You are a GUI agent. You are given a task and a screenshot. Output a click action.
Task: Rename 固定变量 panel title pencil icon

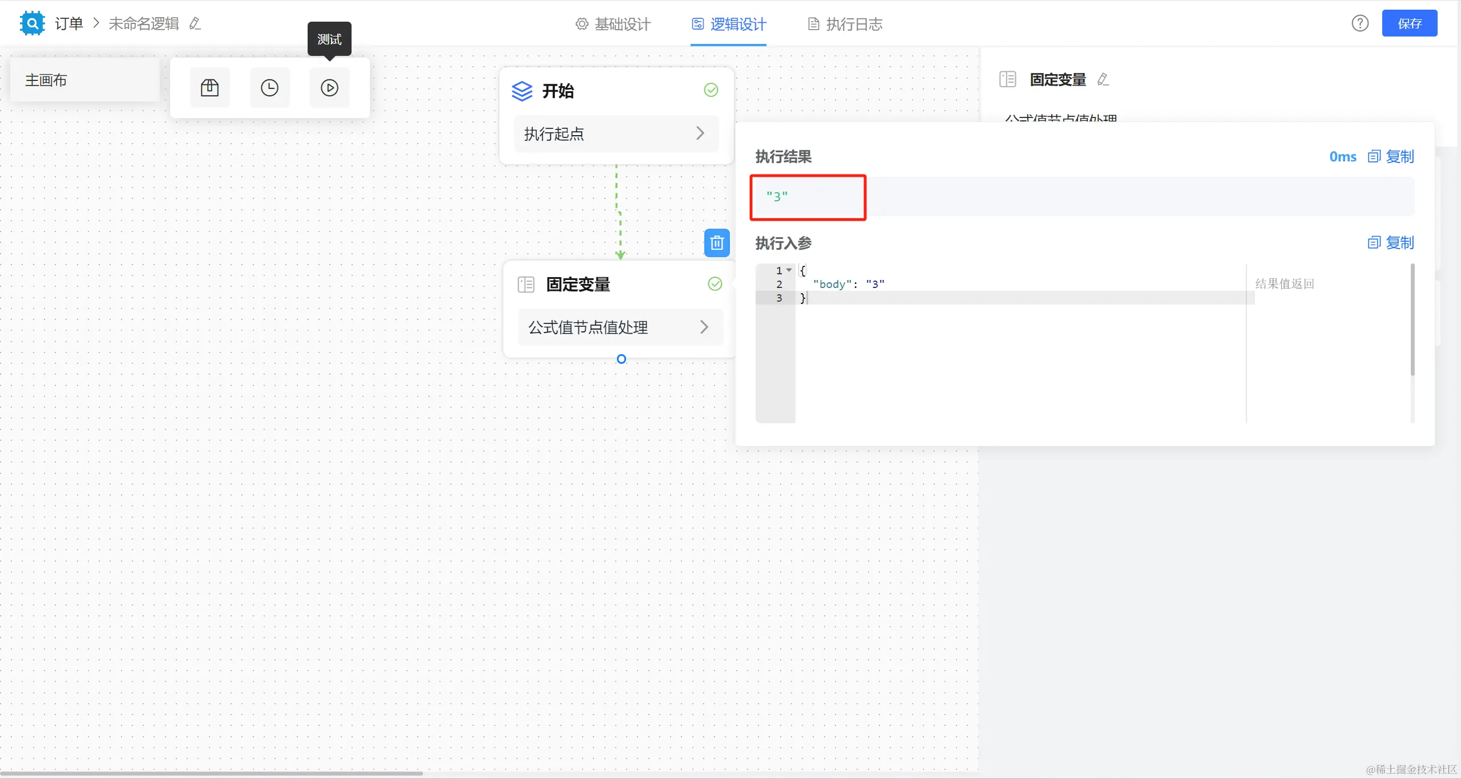pyautogui.click(x=1103, y=79)
